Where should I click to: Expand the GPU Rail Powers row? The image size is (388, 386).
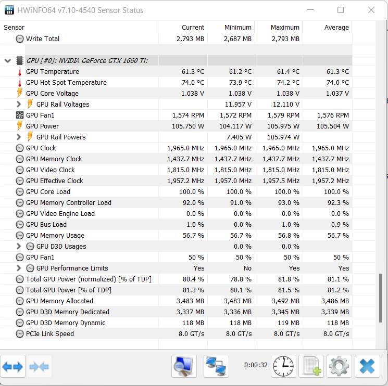(x=19, y=137)
